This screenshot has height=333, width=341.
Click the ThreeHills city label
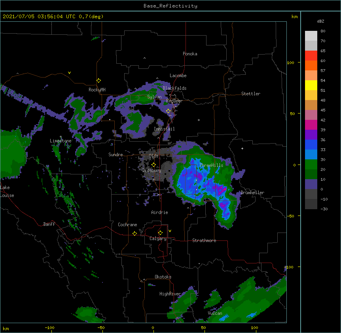coord(211,165)
